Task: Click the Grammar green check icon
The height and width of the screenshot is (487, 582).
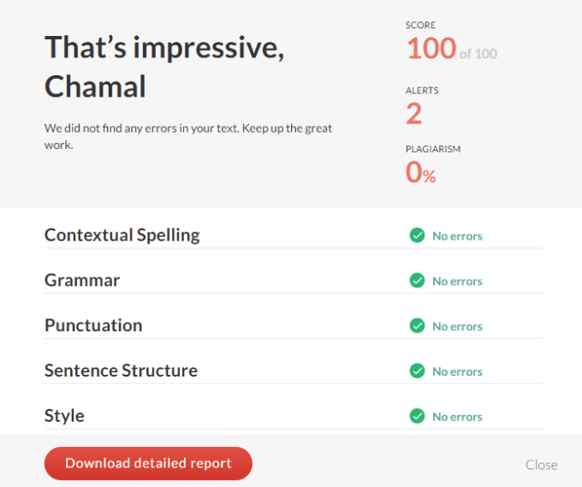Action: [x=417, y=281]
